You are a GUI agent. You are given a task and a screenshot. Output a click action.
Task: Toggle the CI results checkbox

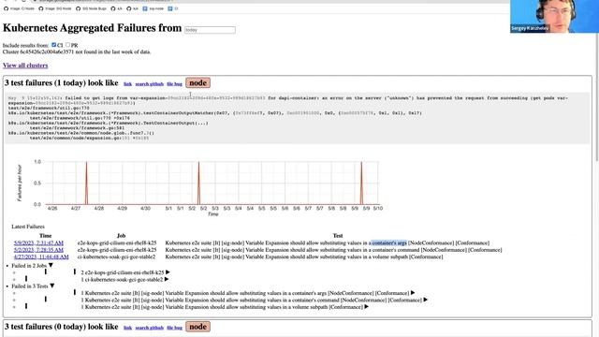54,45
